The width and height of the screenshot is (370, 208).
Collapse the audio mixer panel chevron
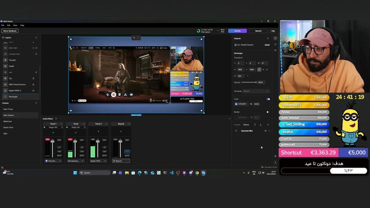coord(230,119)
